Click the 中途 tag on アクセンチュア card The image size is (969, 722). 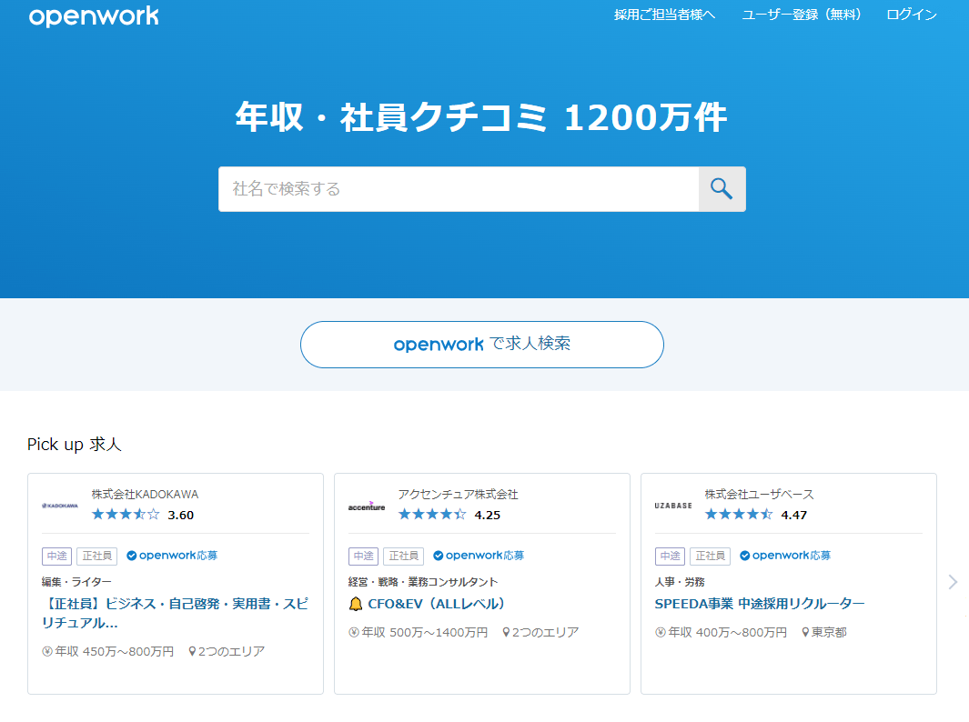(x=363, y=556)
